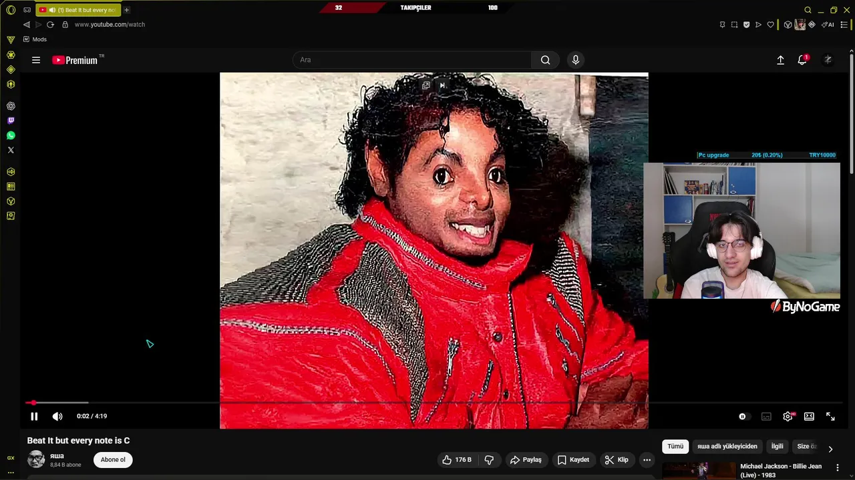Viewport: 855px width, 480px height.
Task: Open YouTube upload/create button
Action: click(780, 60)
